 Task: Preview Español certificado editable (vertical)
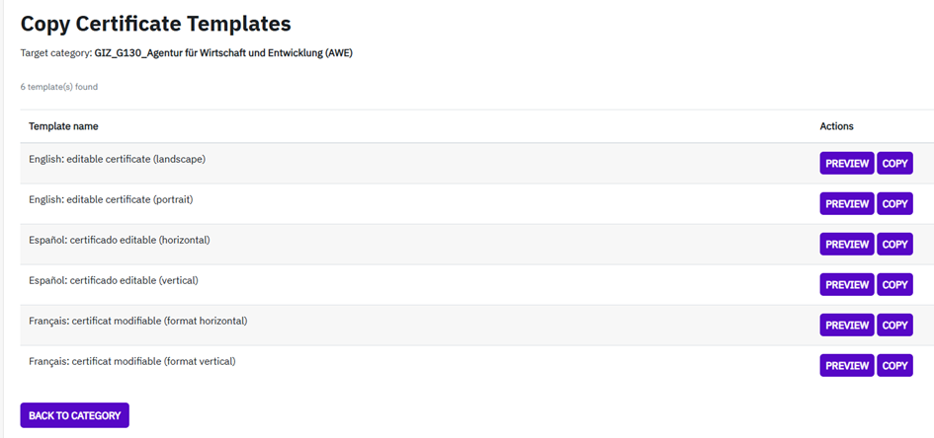point(846,285)
